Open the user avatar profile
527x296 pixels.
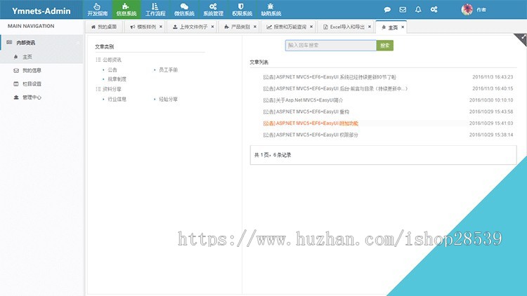(x=467, y=9)
